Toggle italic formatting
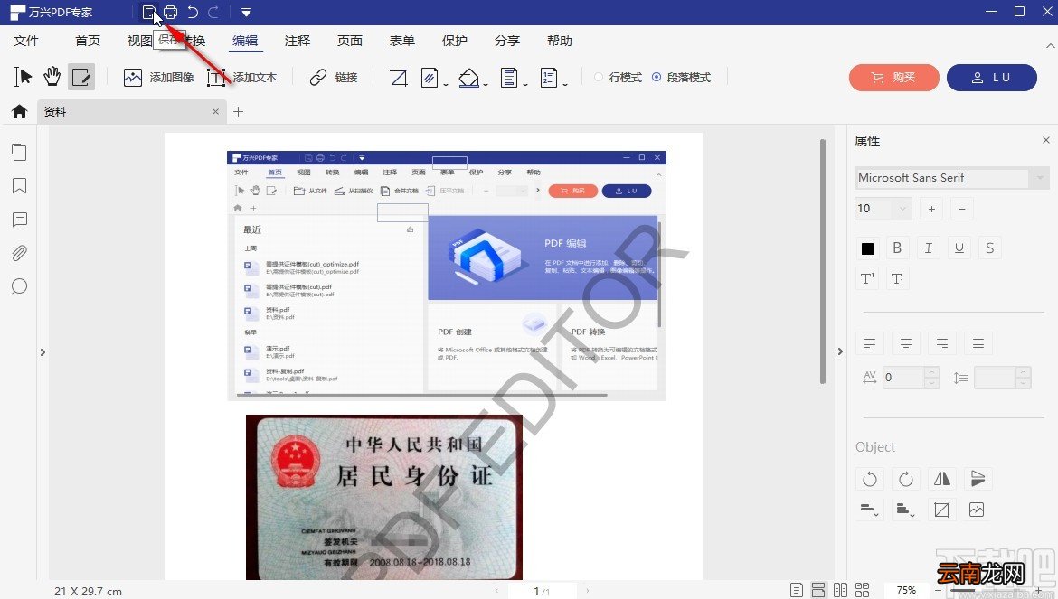 pyautogui.click(x=929, y=248)
